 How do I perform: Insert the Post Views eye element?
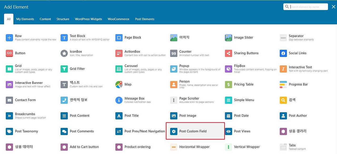(x=229, y=131)
